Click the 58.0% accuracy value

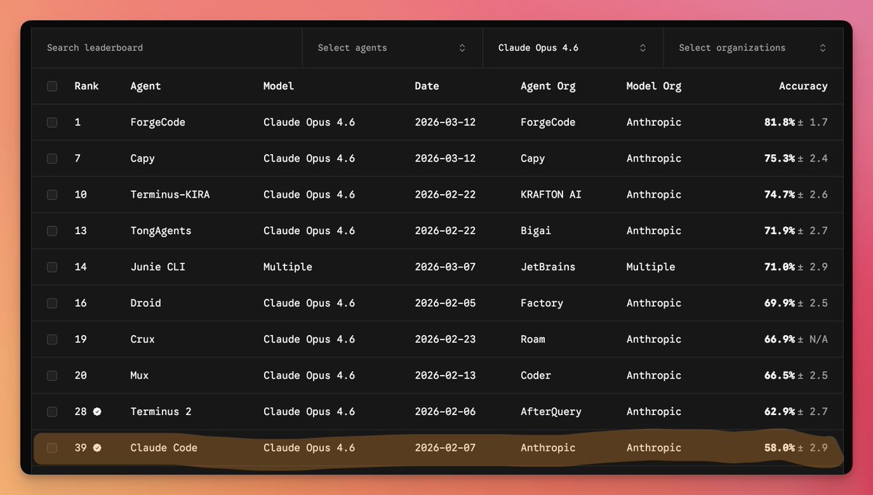point(779,448)
